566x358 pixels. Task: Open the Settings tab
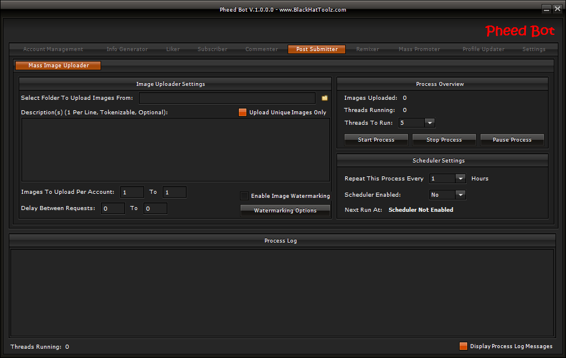(534, 49)
